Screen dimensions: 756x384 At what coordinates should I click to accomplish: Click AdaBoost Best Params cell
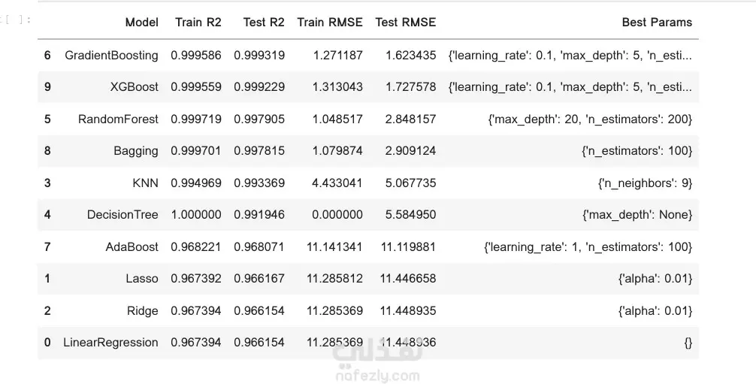(588, 246)
